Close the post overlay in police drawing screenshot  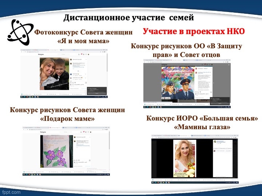229,65
